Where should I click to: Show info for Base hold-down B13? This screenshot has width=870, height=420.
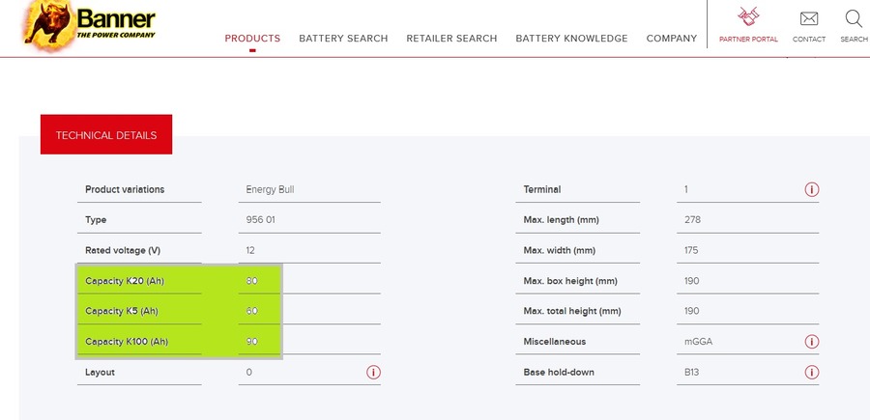812,373
